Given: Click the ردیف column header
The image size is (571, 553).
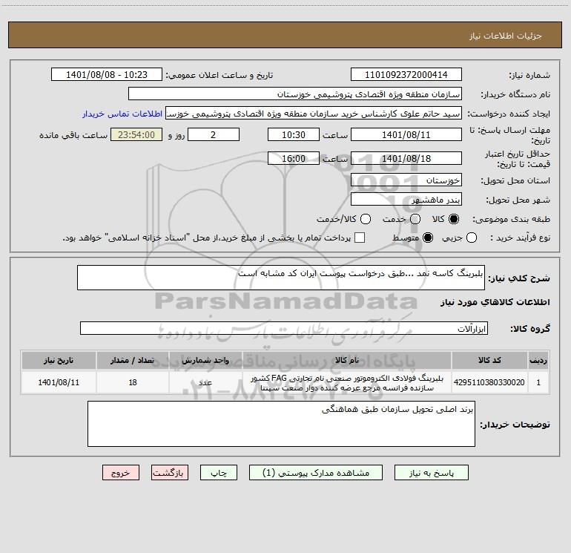Looking at the screenshot, I should coord(538,360).
